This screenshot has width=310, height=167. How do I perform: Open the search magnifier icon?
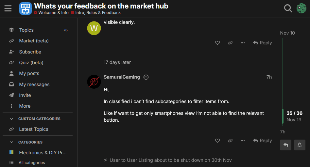click(288, 8)
